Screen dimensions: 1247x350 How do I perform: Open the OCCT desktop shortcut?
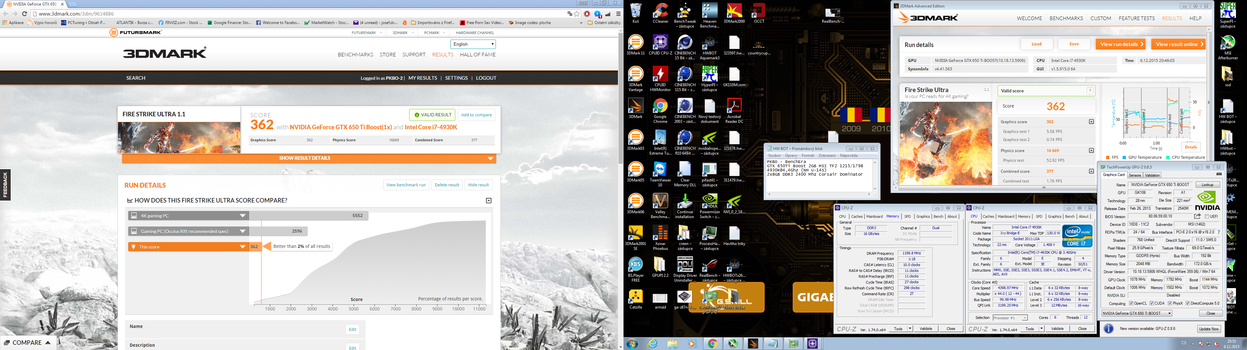coord(759,13)
